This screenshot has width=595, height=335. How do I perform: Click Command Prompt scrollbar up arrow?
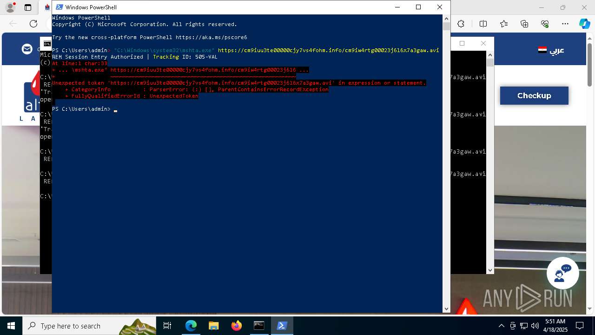tap(490, 54)
